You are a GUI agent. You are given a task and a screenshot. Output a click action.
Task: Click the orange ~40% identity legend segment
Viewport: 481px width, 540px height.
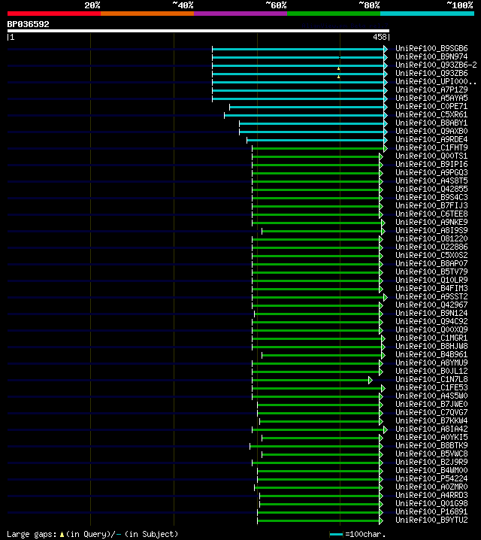coord(147,14)
